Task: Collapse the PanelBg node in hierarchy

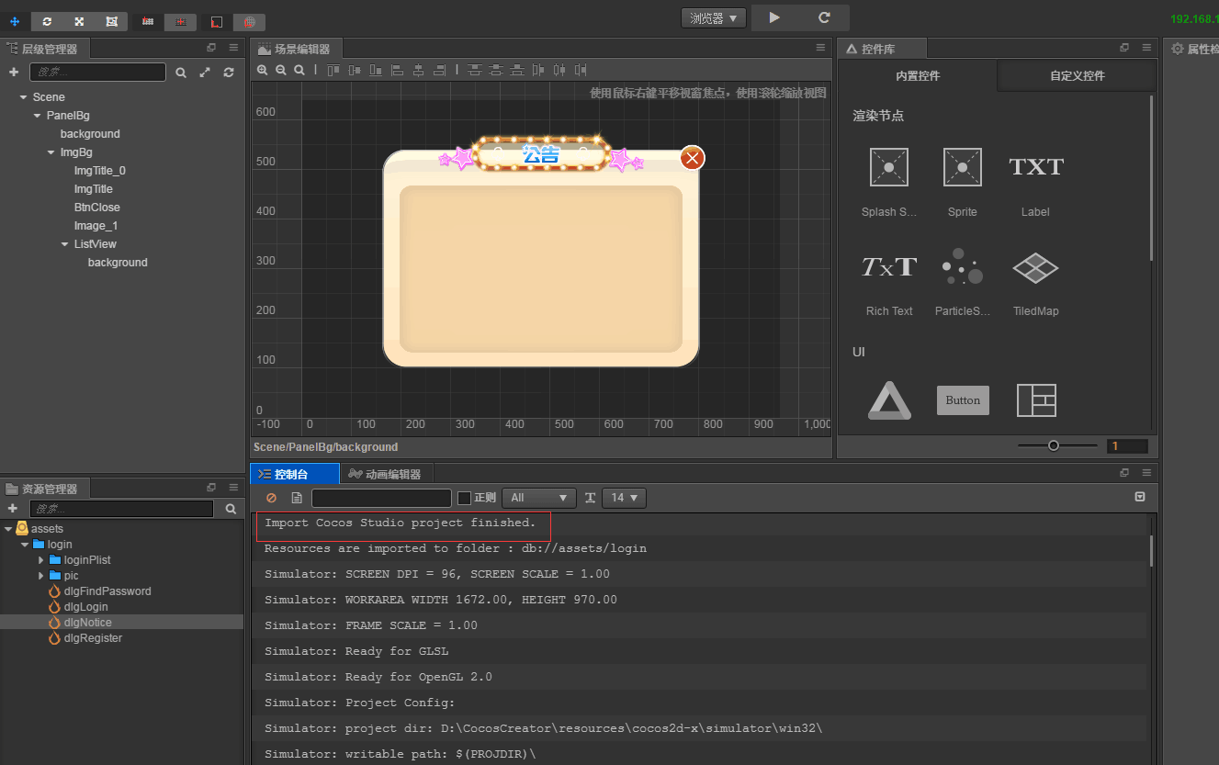Action: click(38, 116)
